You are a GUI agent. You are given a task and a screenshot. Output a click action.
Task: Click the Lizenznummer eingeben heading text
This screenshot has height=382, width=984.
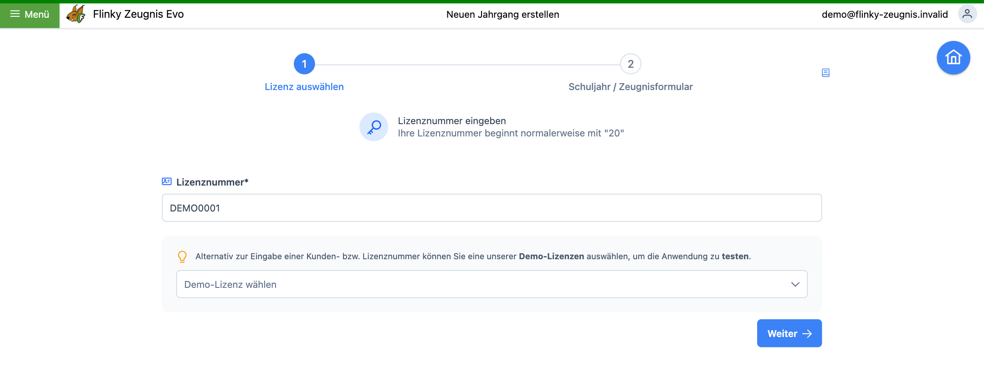pyautogui.click(x=452, y=121)
